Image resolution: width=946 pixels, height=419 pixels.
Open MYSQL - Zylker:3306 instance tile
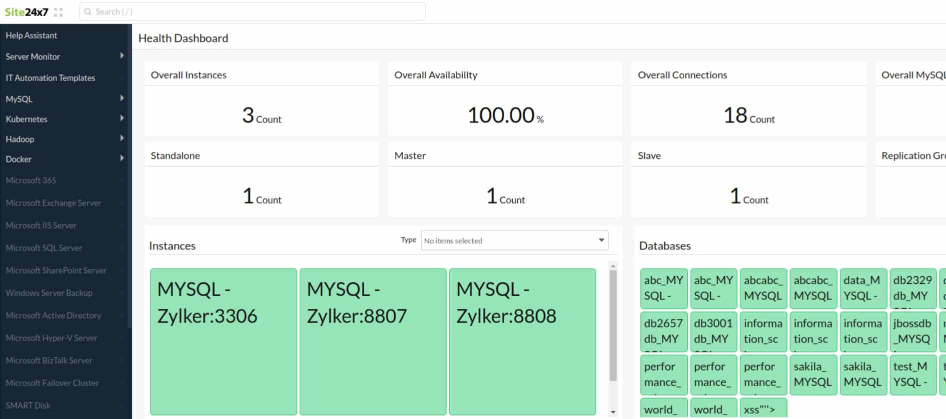[x=223, y=342]
